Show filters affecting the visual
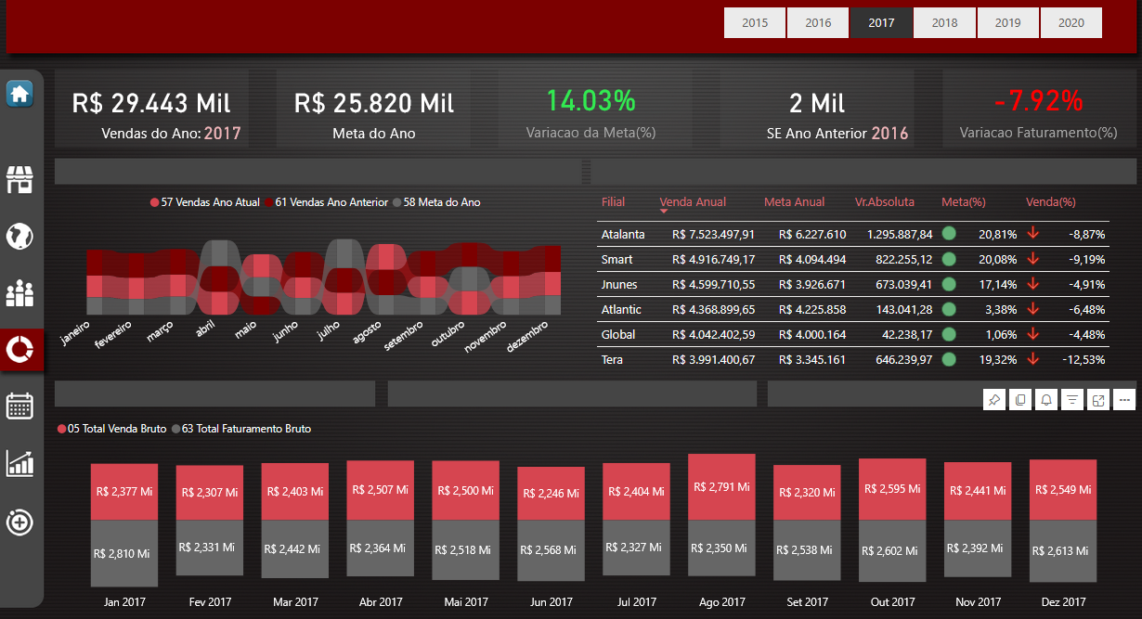Viewport: 1142px width, 619px height. (1072, 400)
